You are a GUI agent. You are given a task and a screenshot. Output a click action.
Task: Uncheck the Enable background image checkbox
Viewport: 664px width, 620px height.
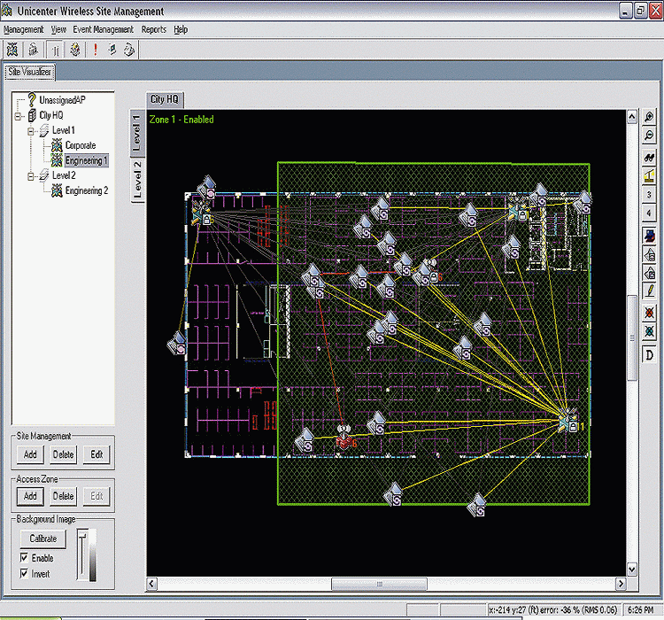pyautogui.click(x=24, y=558)
